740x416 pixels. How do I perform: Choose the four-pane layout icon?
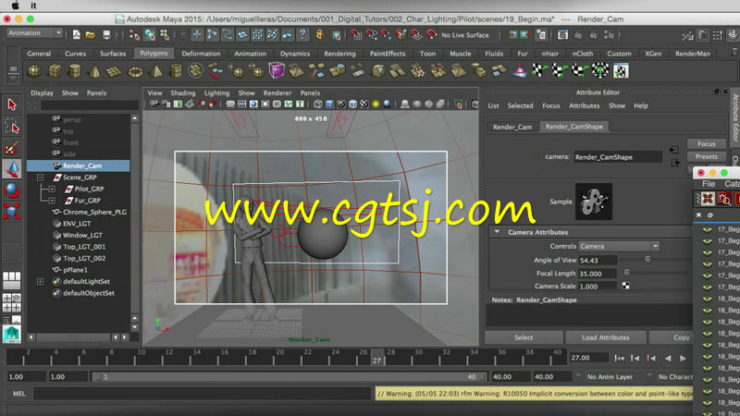pyautogui.click(x=11, y=303)
